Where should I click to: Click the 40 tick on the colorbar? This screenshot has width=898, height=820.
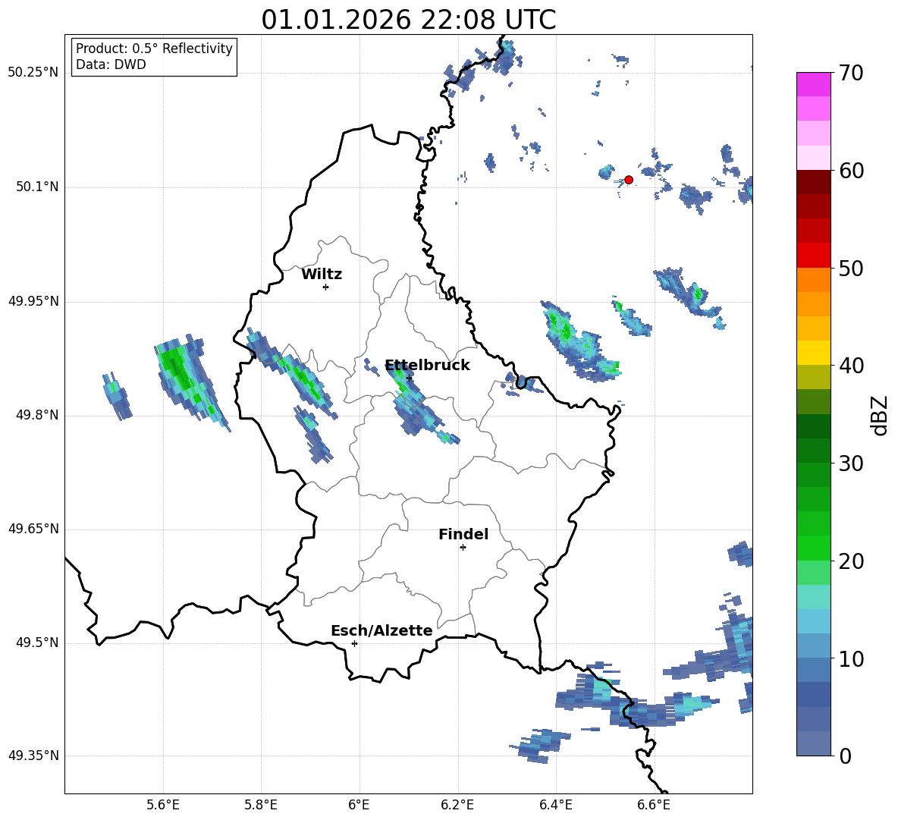point(850,366)
